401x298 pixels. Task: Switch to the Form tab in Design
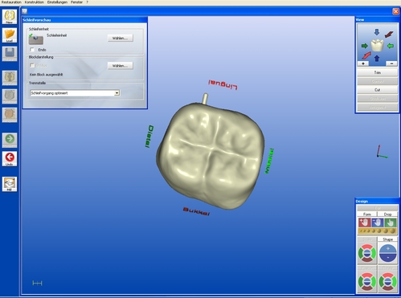(x=367, y=214)
